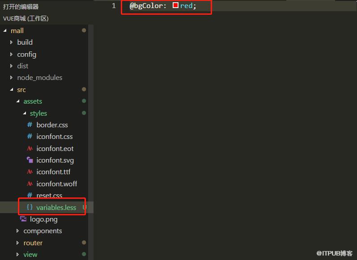Open iconfont.eot file

pyautogui.click(x=55, y=148)
